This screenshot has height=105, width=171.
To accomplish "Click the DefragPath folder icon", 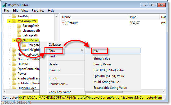I will (x=19, y=35).
